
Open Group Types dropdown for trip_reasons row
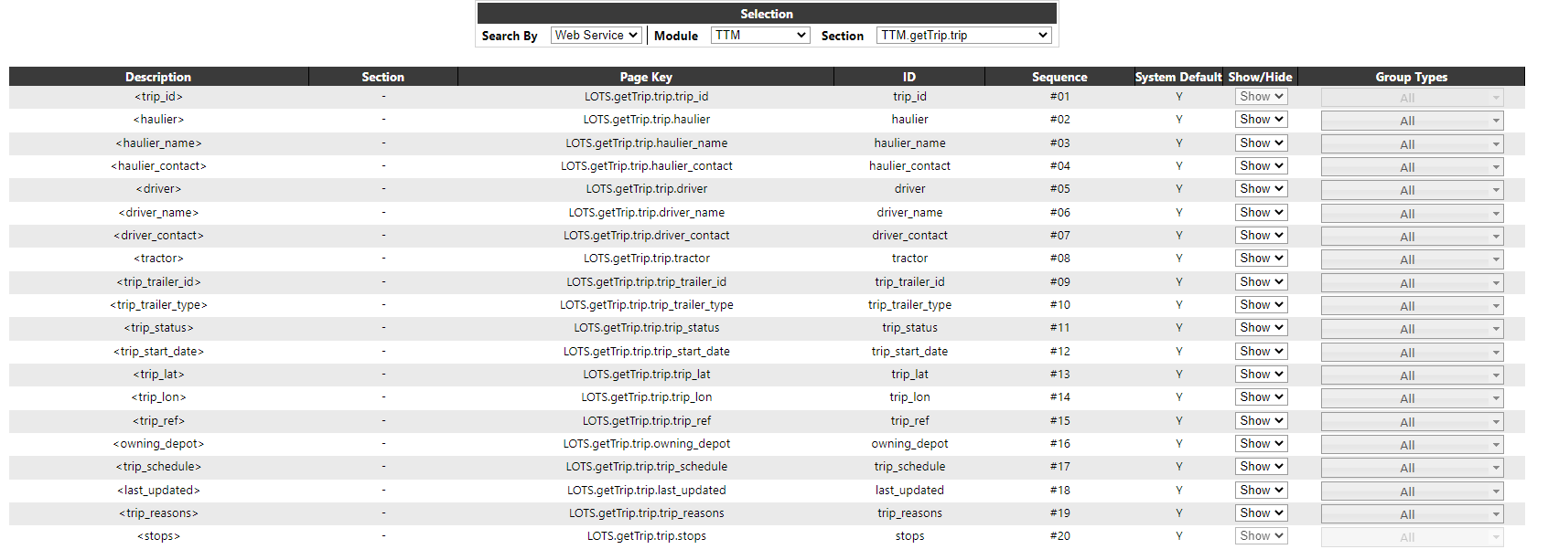[1412, 514]
